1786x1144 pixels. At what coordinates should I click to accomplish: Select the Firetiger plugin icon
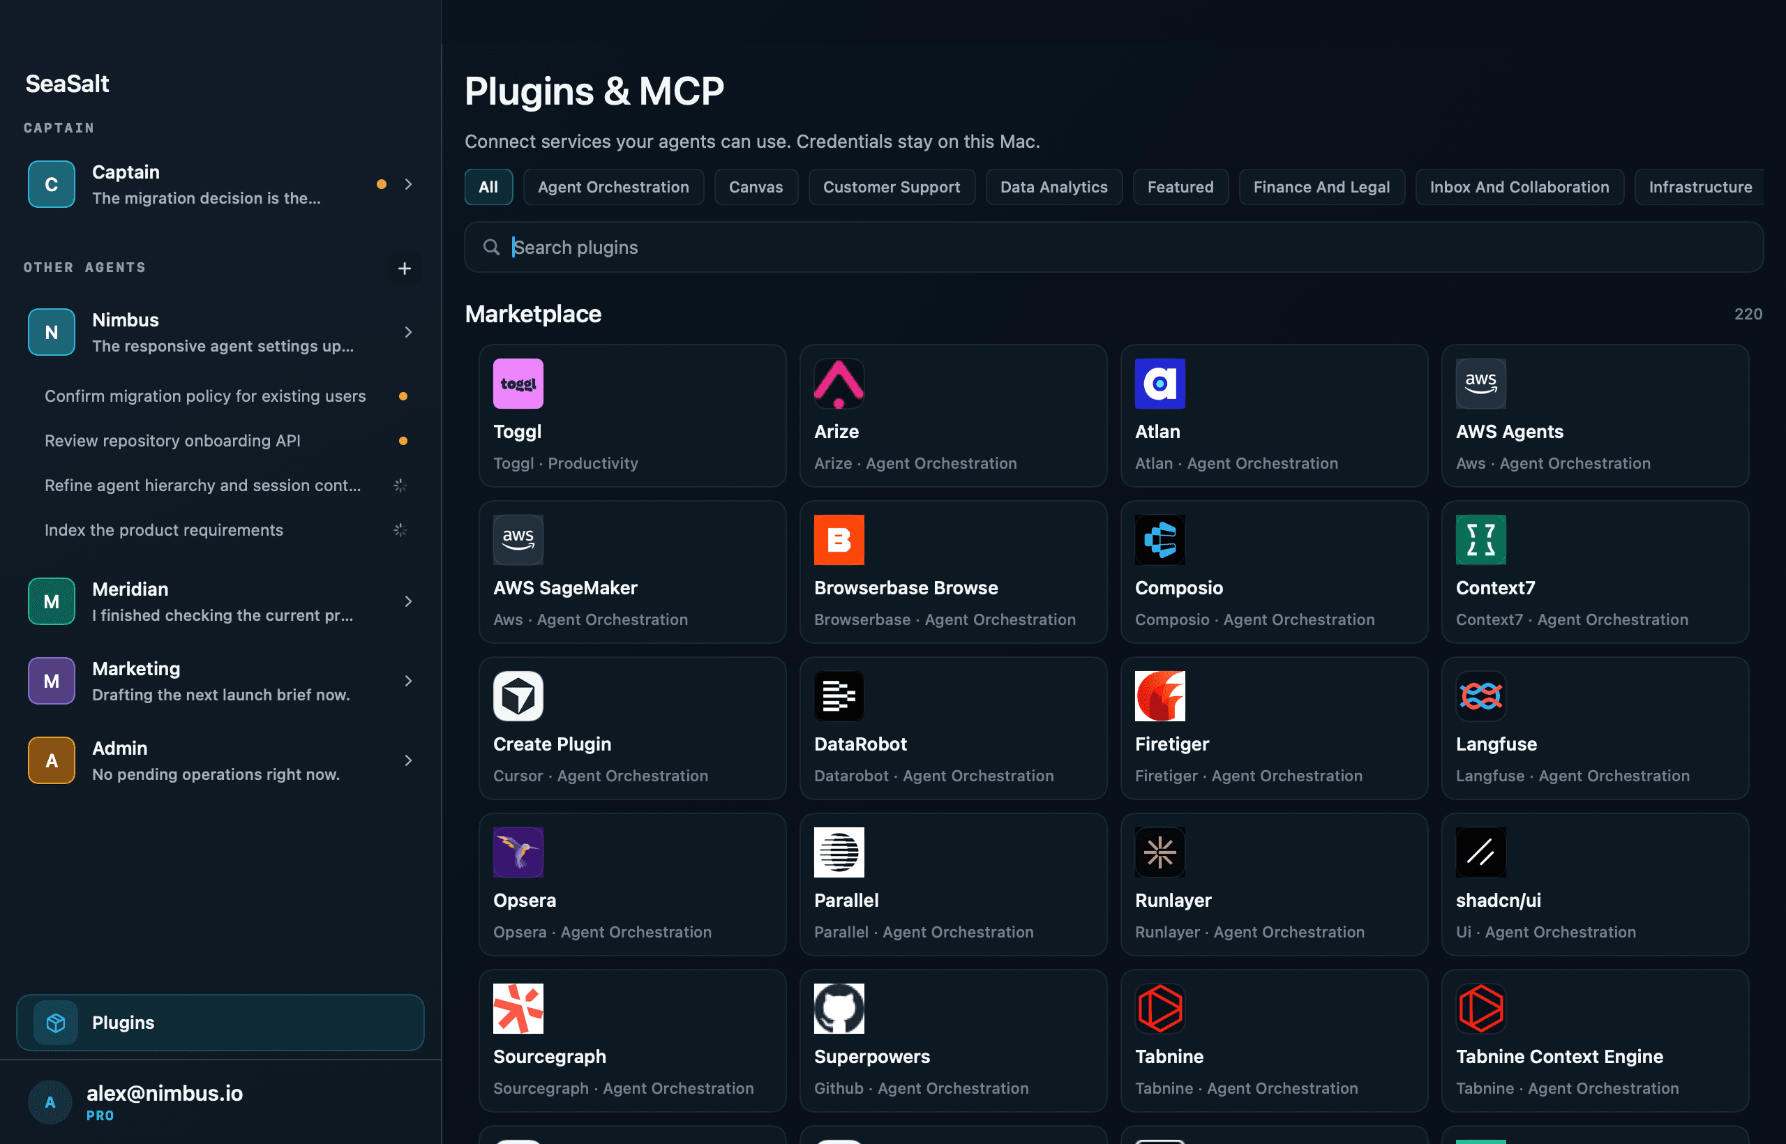coord(1160,696)
